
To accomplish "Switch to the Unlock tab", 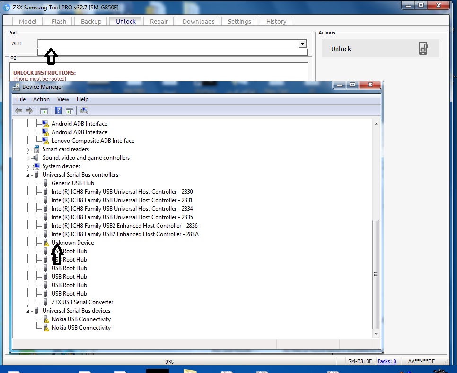I will click(x=126, y=21).
